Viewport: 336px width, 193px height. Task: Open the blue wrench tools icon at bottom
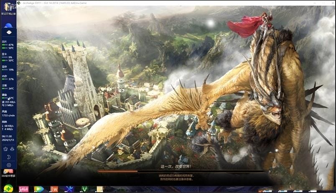[x=69, y=189]
